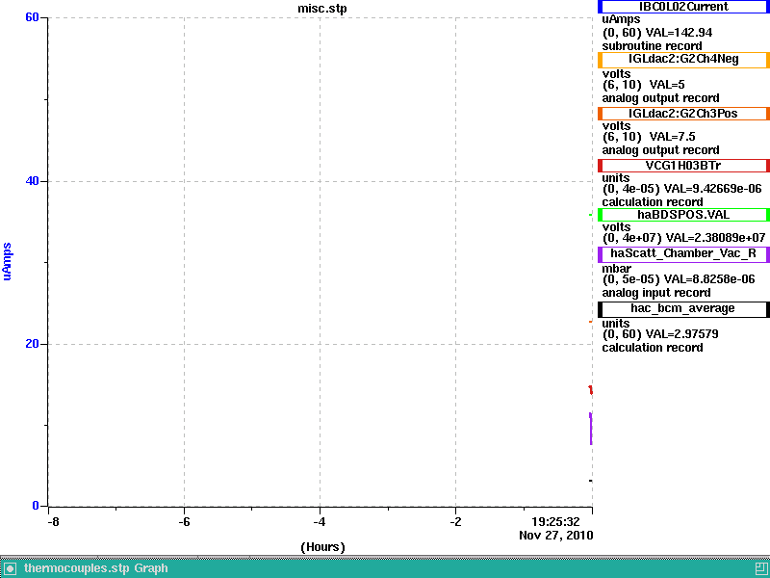Select the IGLdac2:G2Ch4Neg legend entry
The image size is (770, 578).
(683, 60)
